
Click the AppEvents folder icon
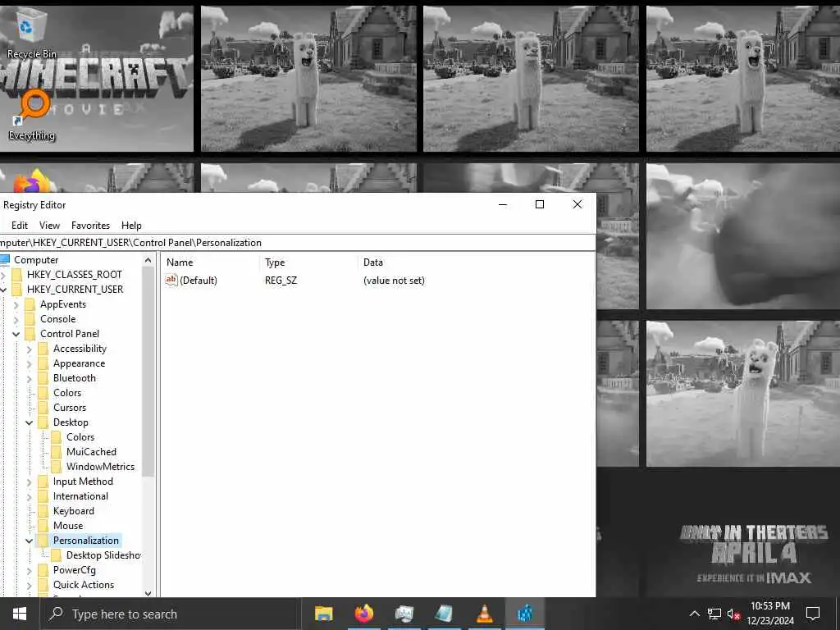(x=30, y=304)
